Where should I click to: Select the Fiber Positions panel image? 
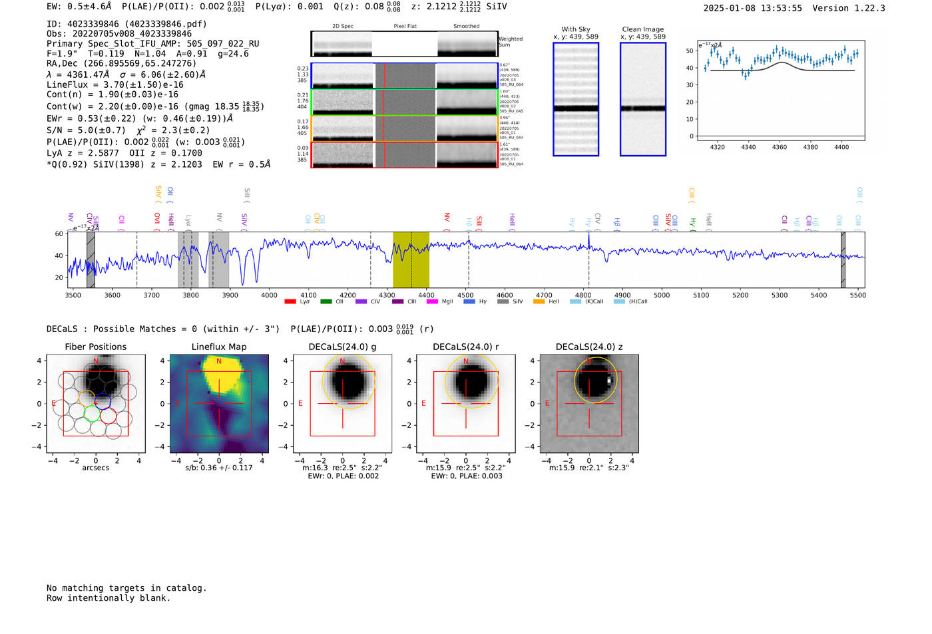pyautogui.click(x=96, y=403)
